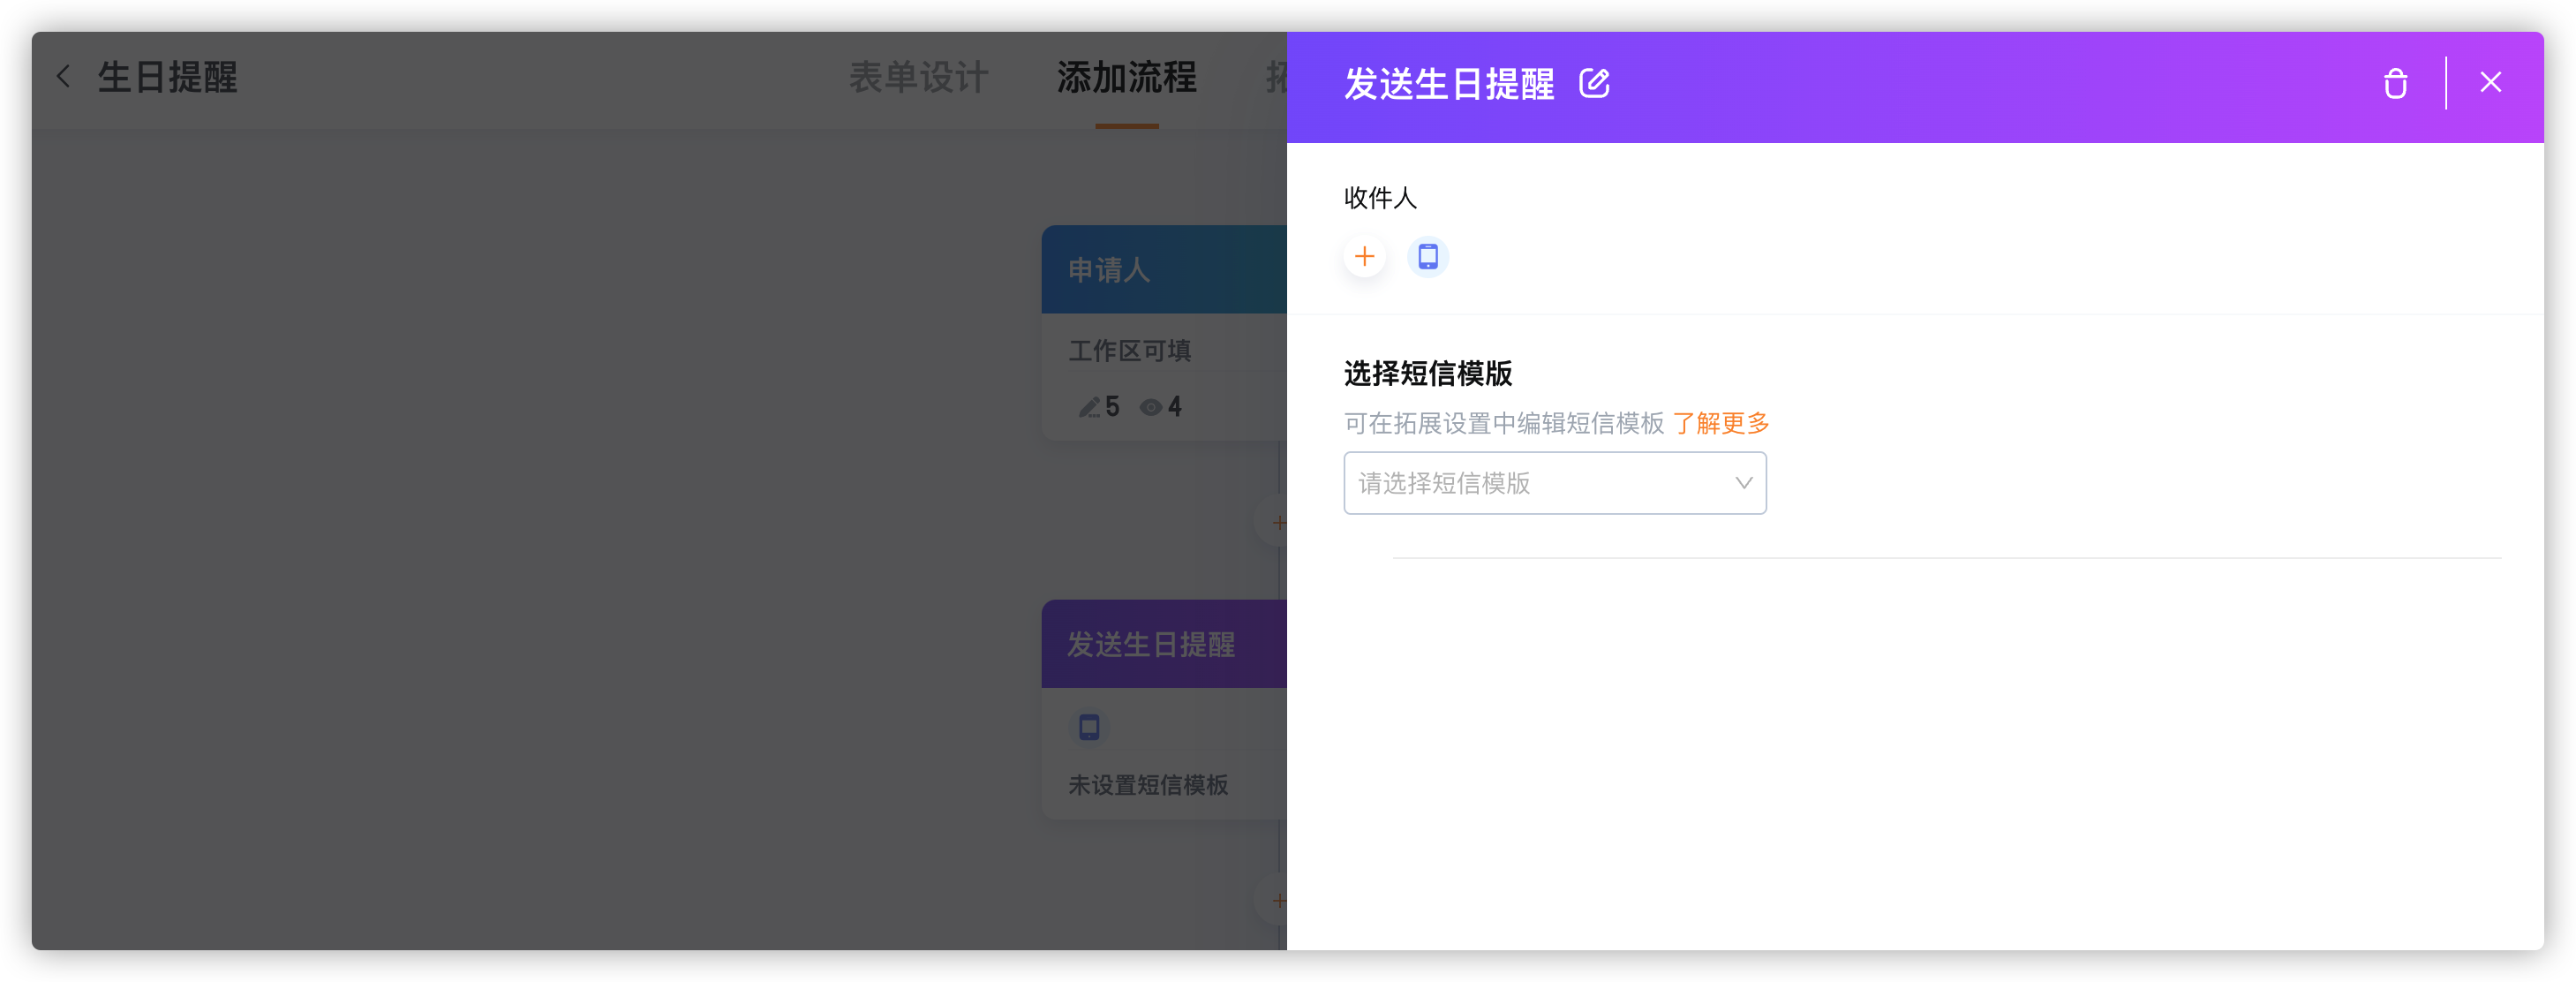Open the 请选择短信模版 dropdown
The image size is (2576, 982).
point(1554,483)
